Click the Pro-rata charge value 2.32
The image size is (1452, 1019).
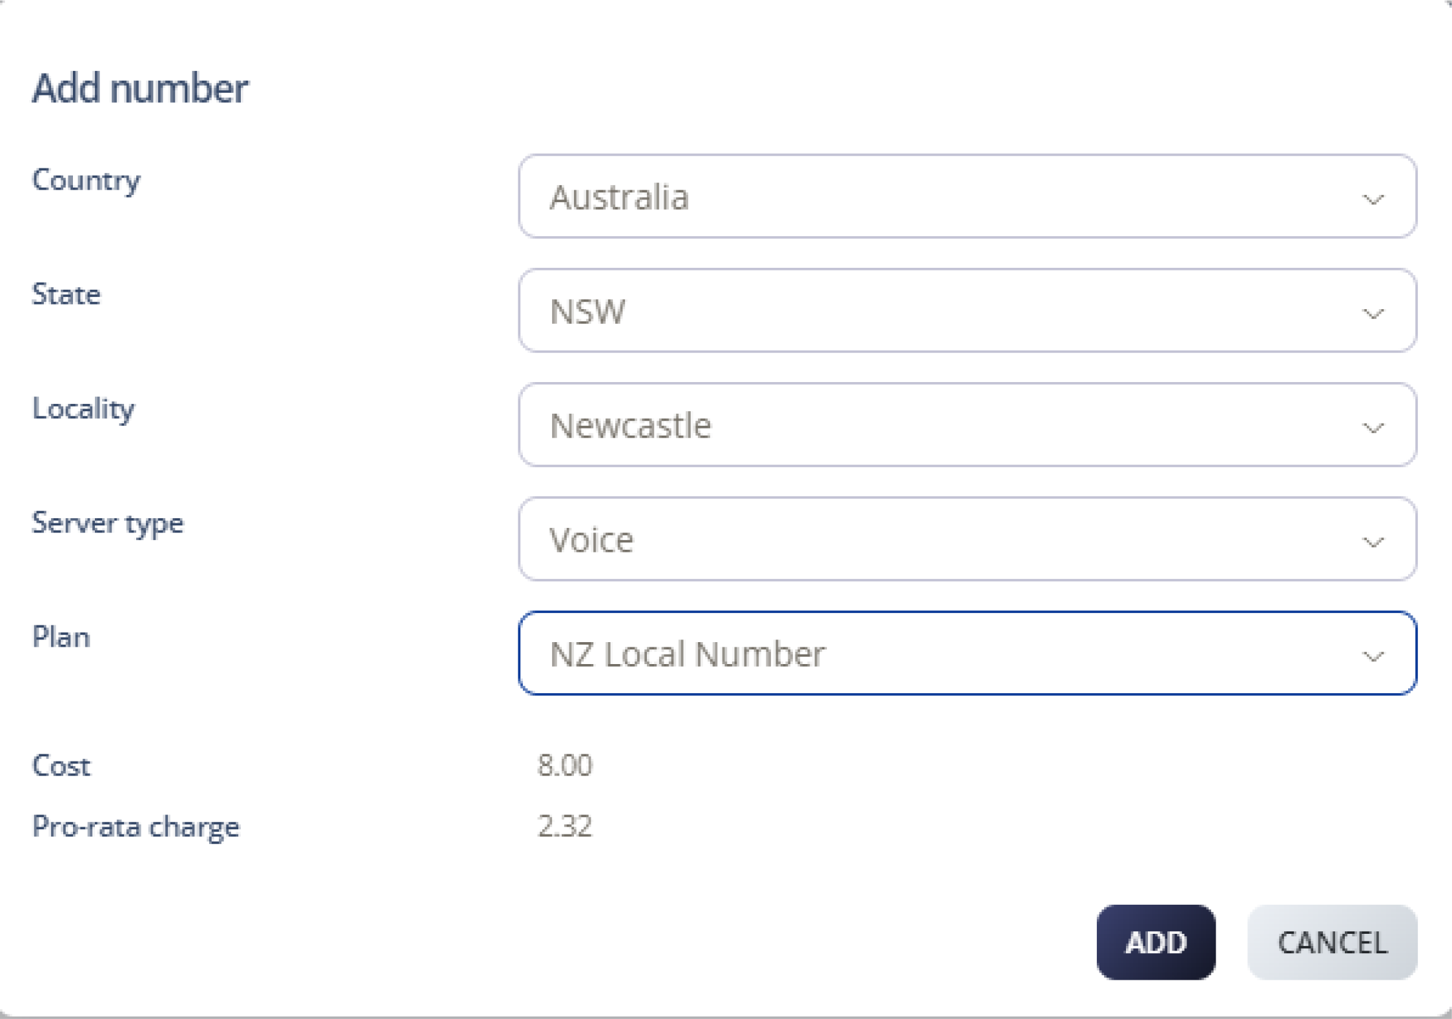tap(564, 826)
